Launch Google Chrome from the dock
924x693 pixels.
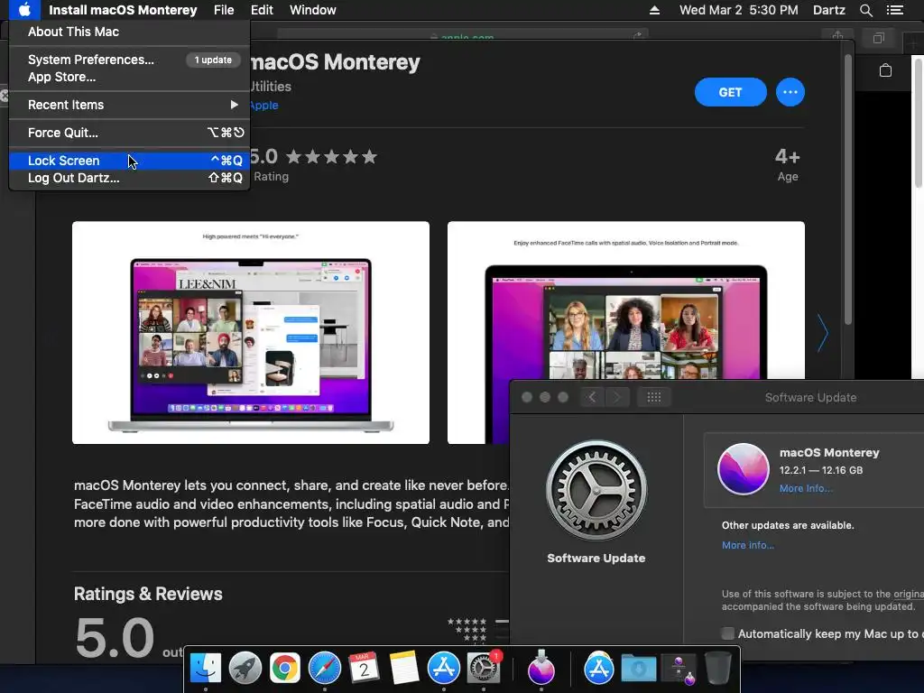point(284,668)
